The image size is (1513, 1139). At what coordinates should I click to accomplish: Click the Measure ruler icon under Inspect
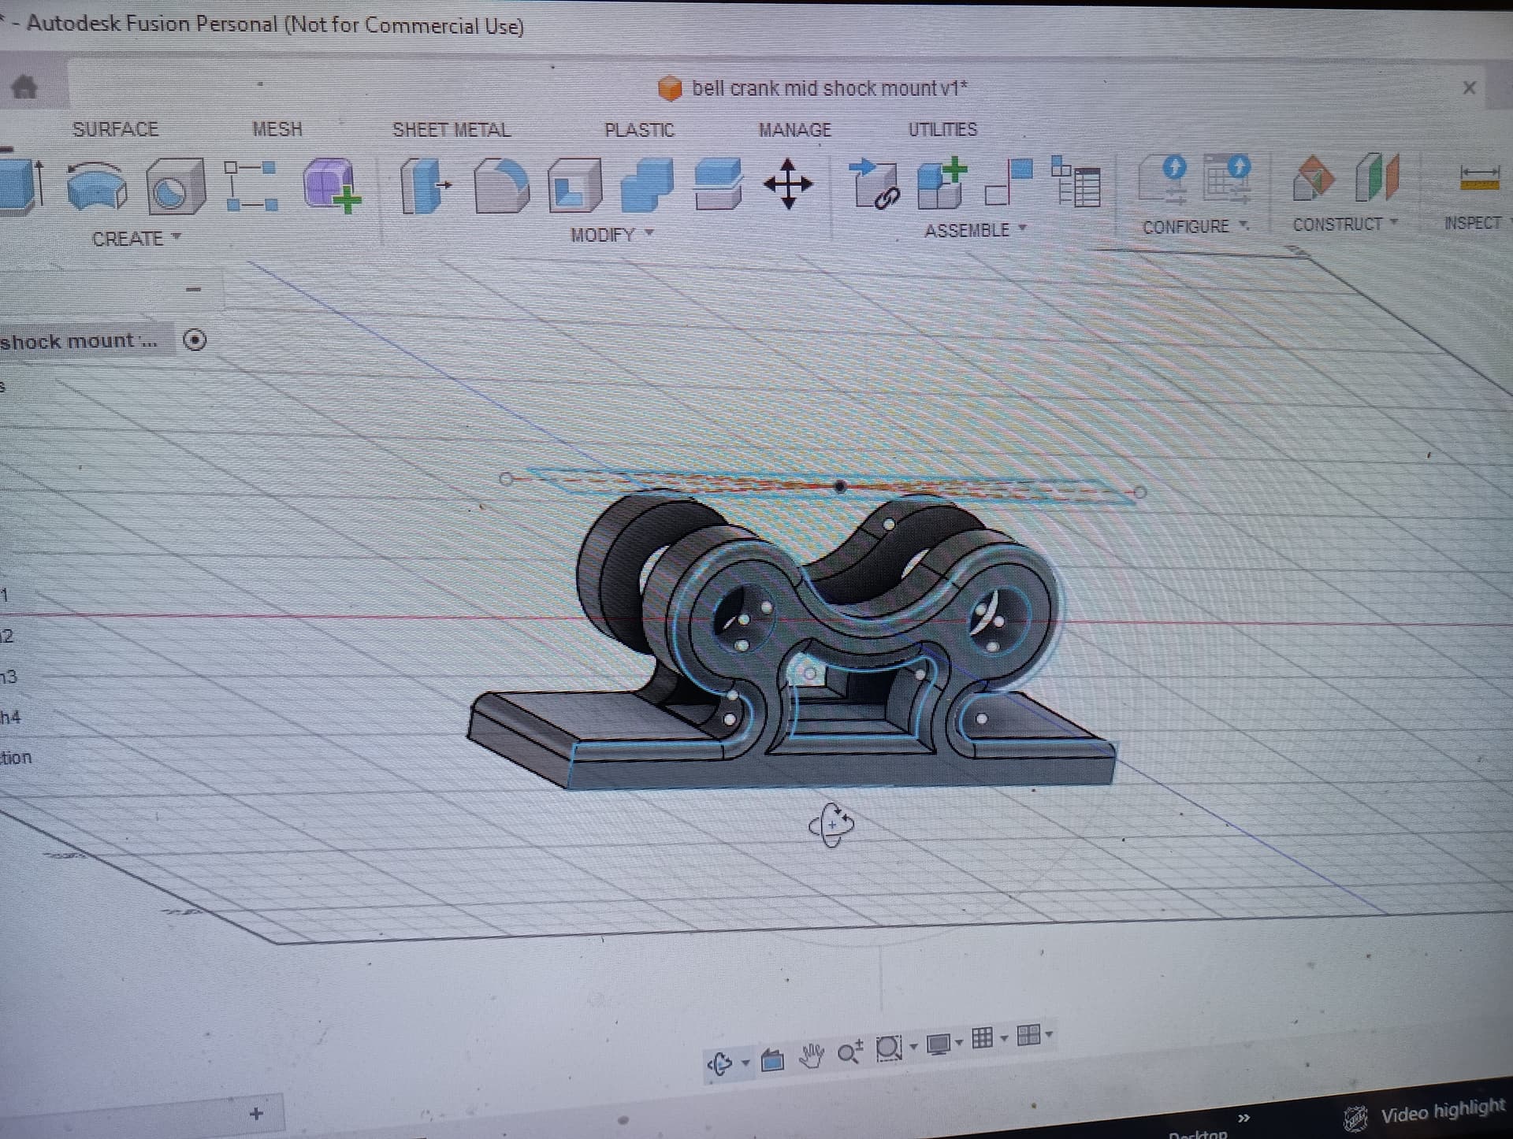[1478, 176]
